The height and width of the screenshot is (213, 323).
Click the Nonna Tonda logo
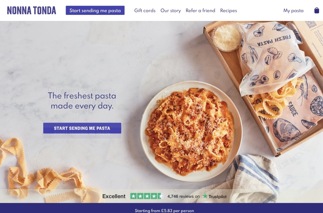coord(31,10)
